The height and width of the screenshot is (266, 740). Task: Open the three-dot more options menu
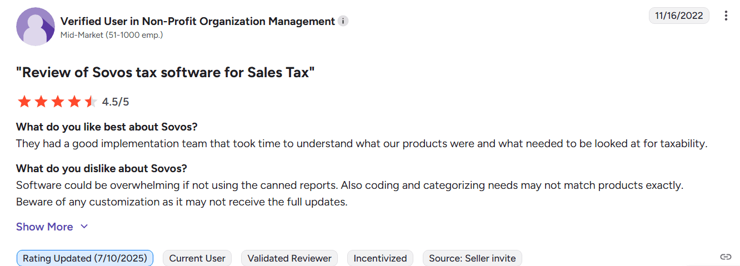pyautogui.click(x=726, y=16)
